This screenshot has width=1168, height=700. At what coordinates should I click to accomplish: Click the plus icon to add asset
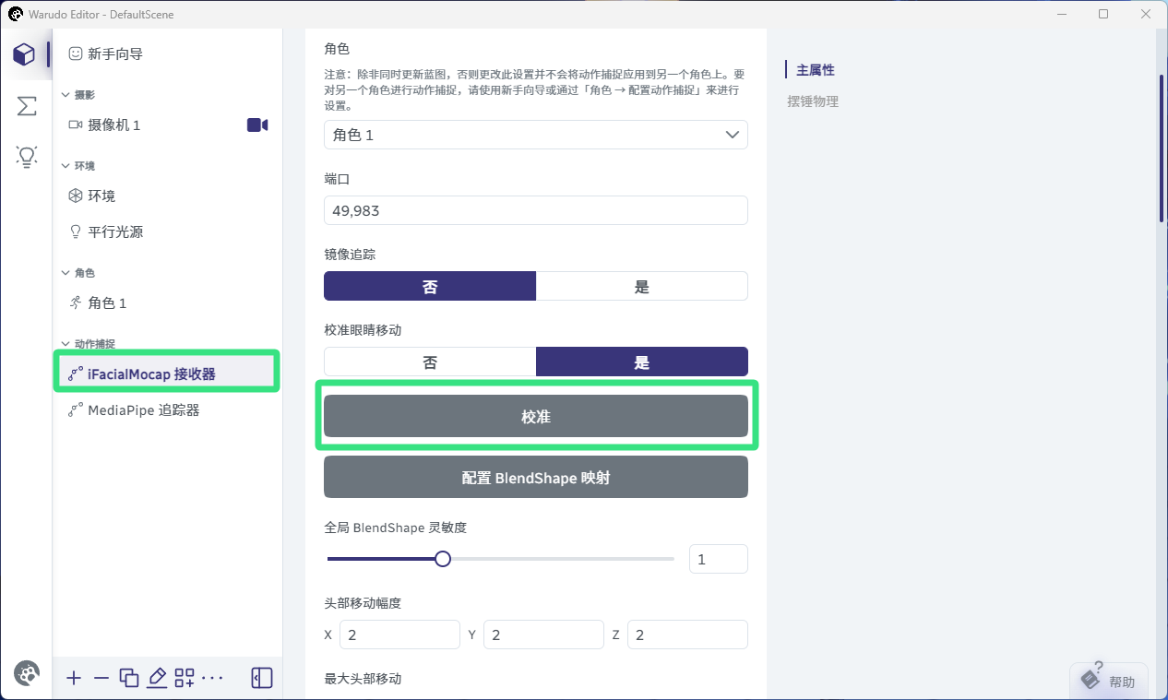(74, 678)
